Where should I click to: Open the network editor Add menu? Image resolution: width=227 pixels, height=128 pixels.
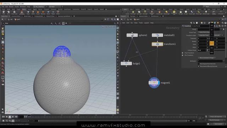click(123, 23)
